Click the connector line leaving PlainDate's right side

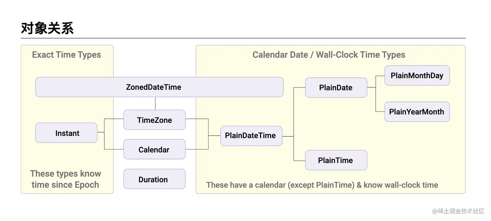click(371, 87)
